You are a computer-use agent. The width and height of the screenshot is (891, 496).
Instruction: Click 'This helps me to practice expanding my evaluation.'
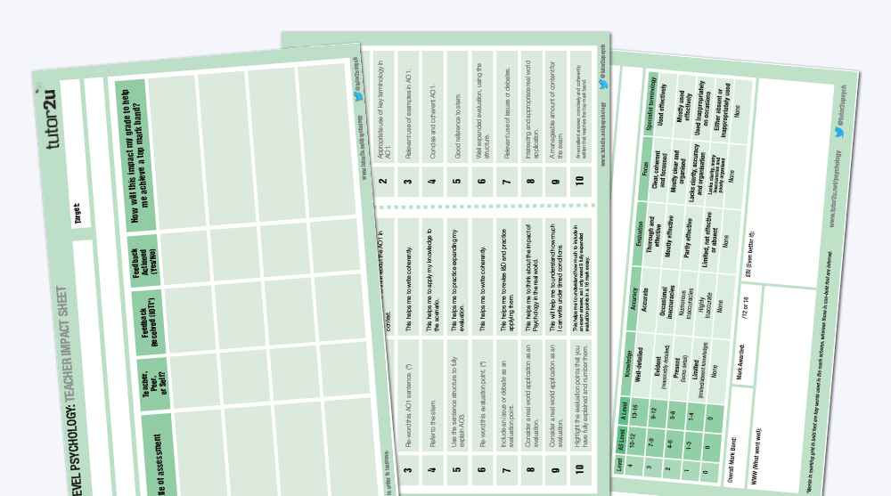point(457,281)
